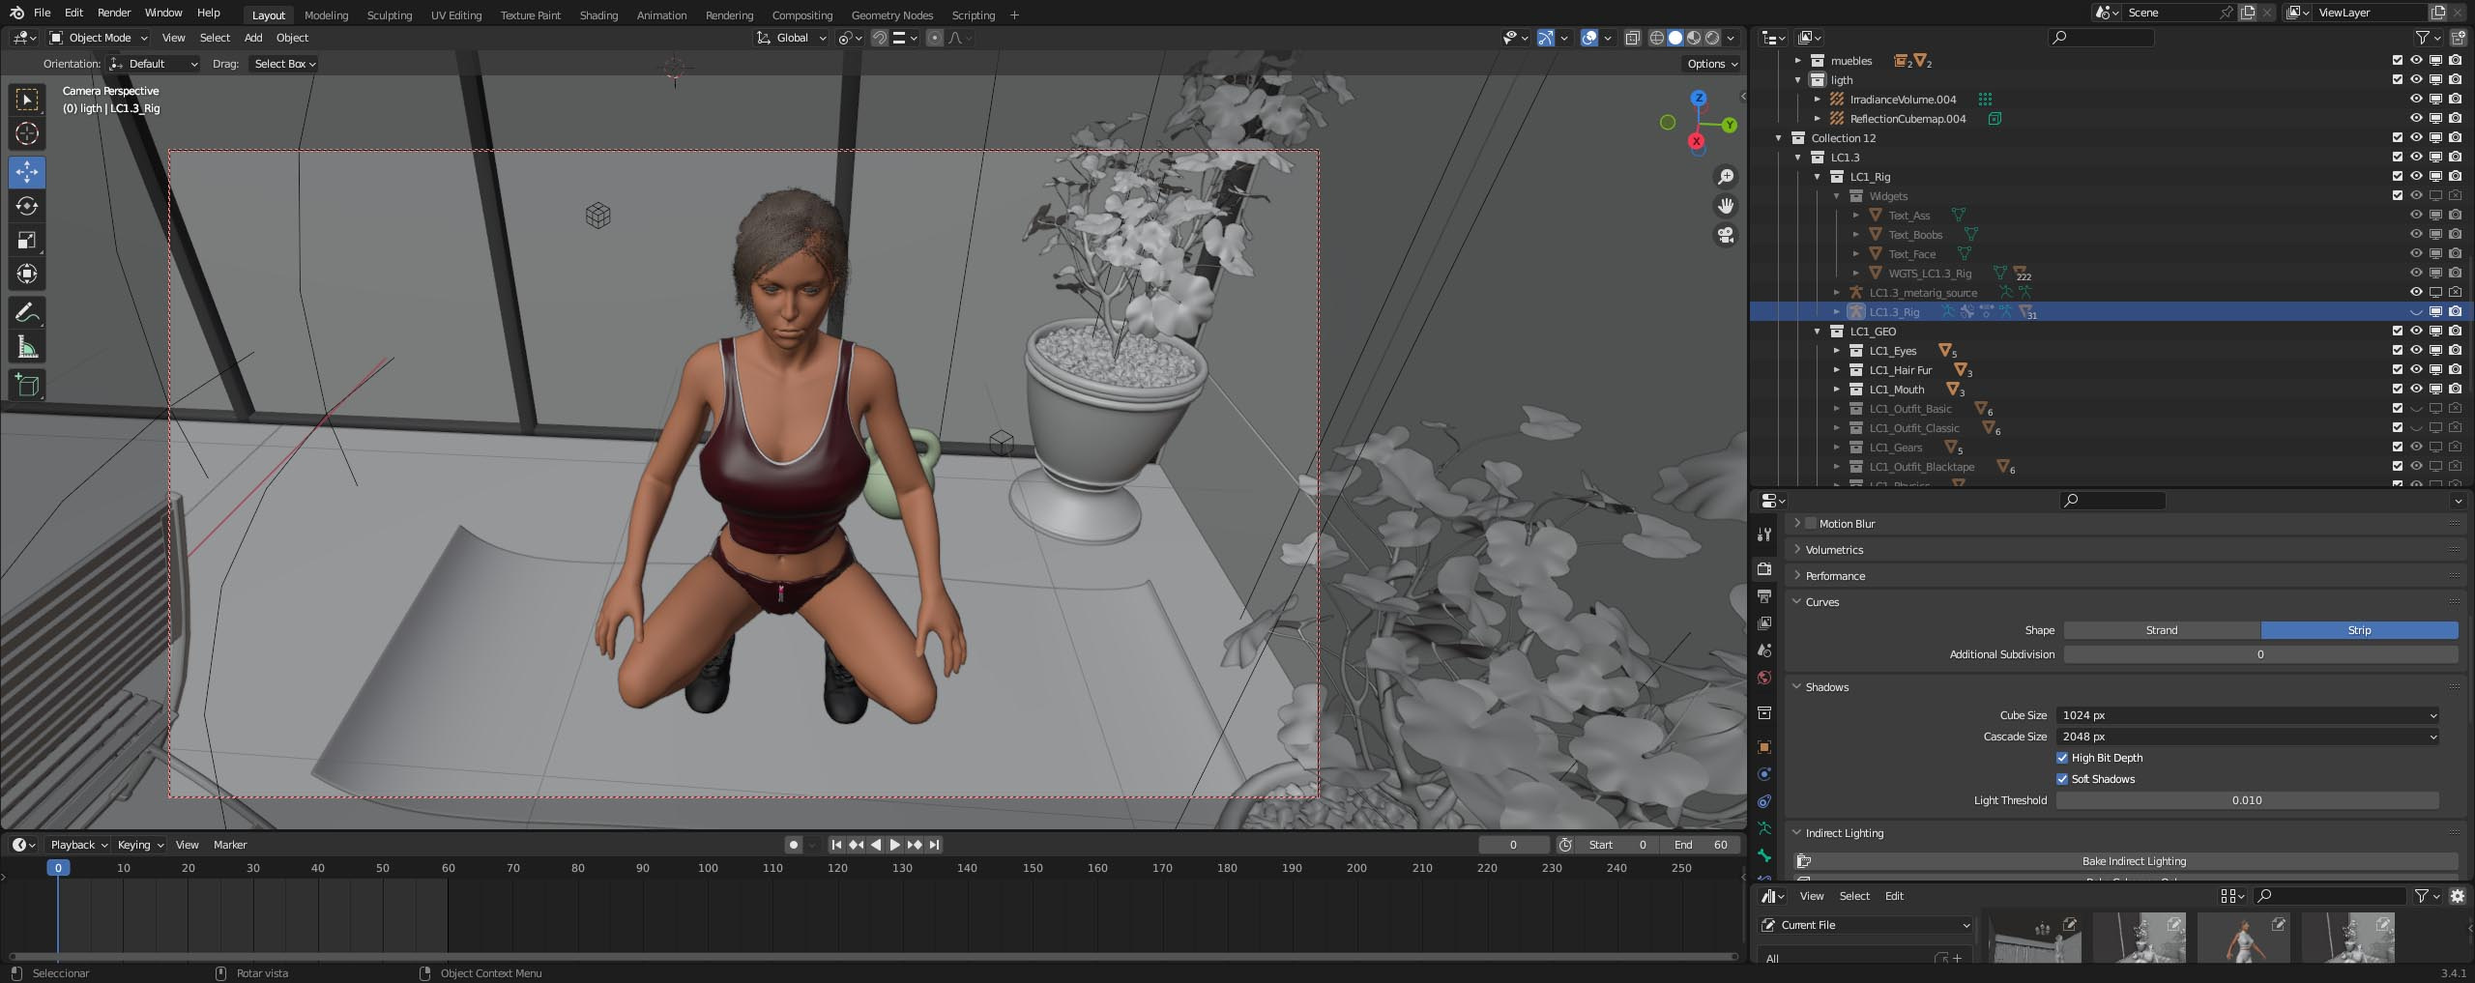Screen dimensions: 2475x983
Task: Toggle viewport overlays
Action: [1588, 38]
